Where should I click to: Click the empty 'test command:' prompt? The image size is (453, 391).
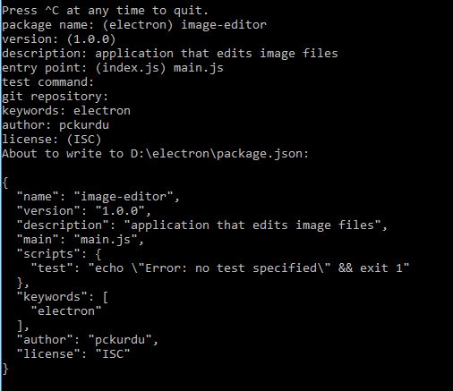[x=47, y=82]
